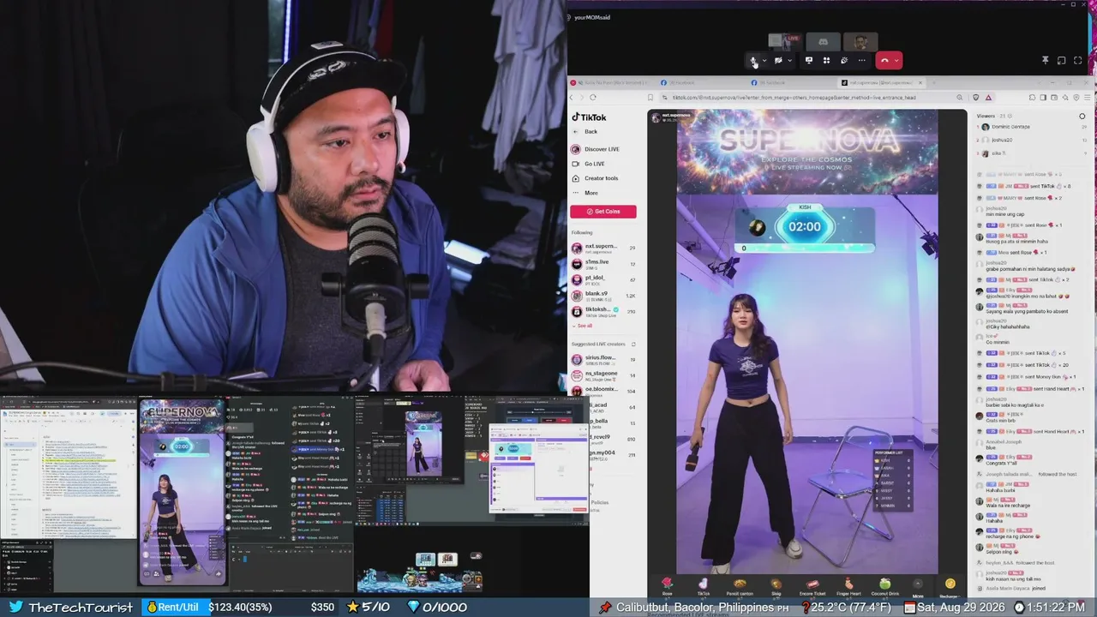
Task: Click the pop-out icon in the call window
Action: click(x=1061, y=61)
